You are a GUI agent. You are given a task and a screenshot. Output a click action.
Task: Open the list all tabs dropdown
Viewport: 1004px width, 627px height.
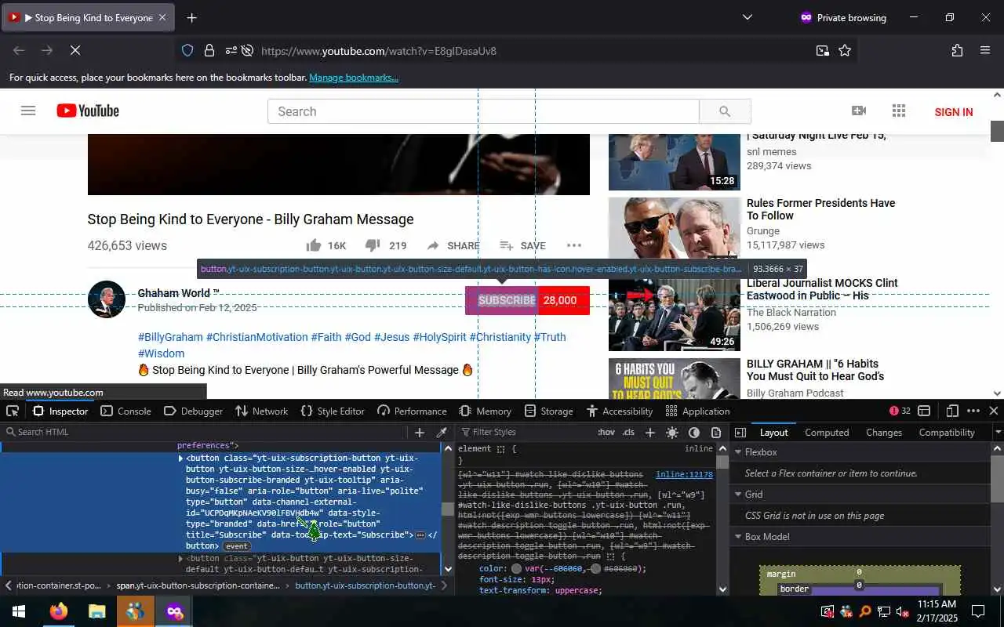[747, 17]
